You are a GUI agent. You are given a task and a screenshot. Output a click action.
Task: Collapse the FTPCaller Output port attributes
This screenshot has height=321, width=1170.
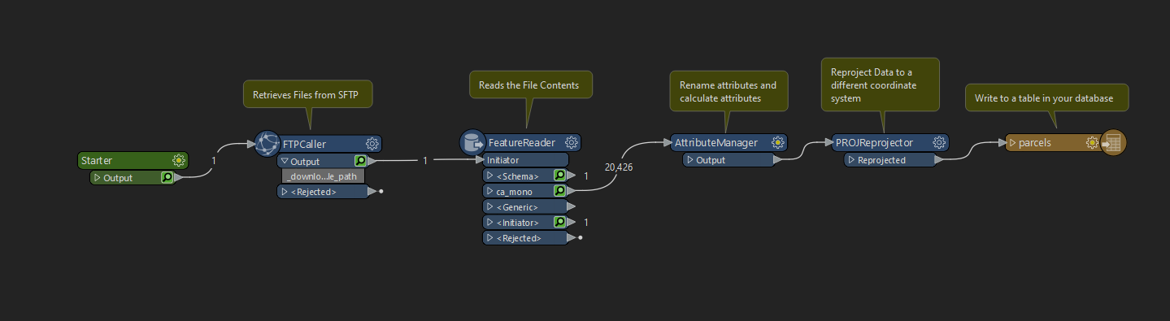tap(285, 162)
